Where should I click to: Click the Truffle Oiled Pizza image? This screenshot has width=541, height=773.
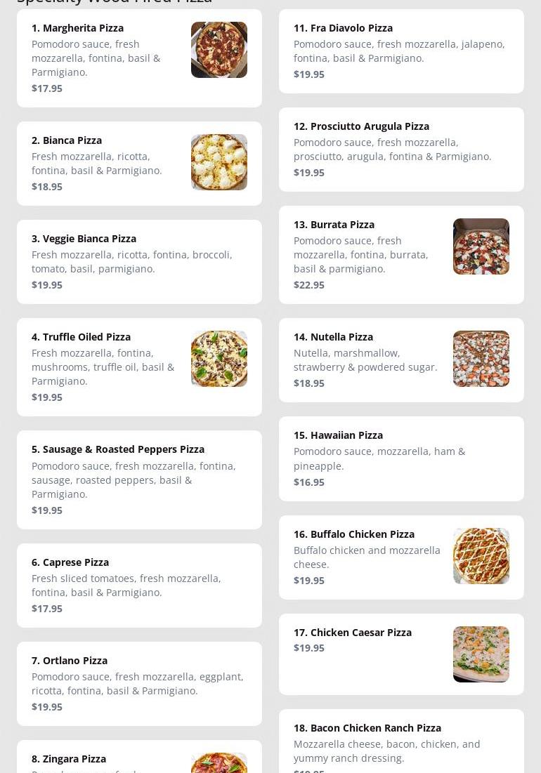click(x=219, y=359)
